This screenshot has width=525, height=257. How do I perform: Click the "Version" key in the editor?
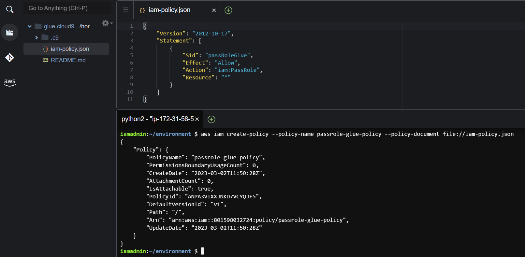coord(171,34)
